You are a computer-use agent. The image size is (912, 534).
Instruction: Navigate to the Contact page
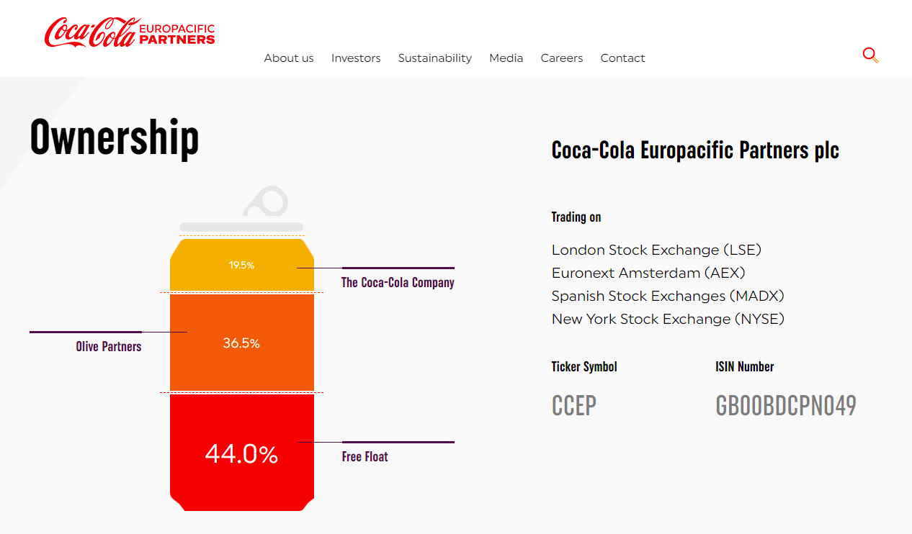(x=623, y=58)
